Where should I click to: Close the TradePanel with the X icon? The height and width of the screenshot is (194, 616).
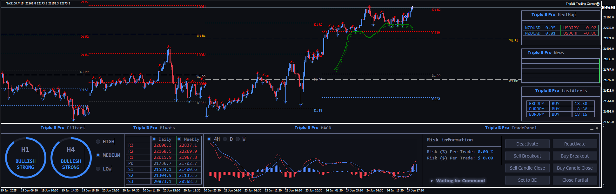597,128
